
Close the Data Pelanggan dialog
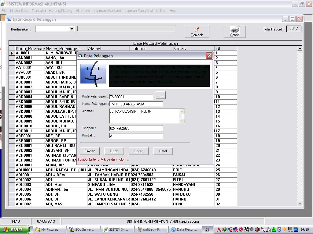[x=209, y=55]
